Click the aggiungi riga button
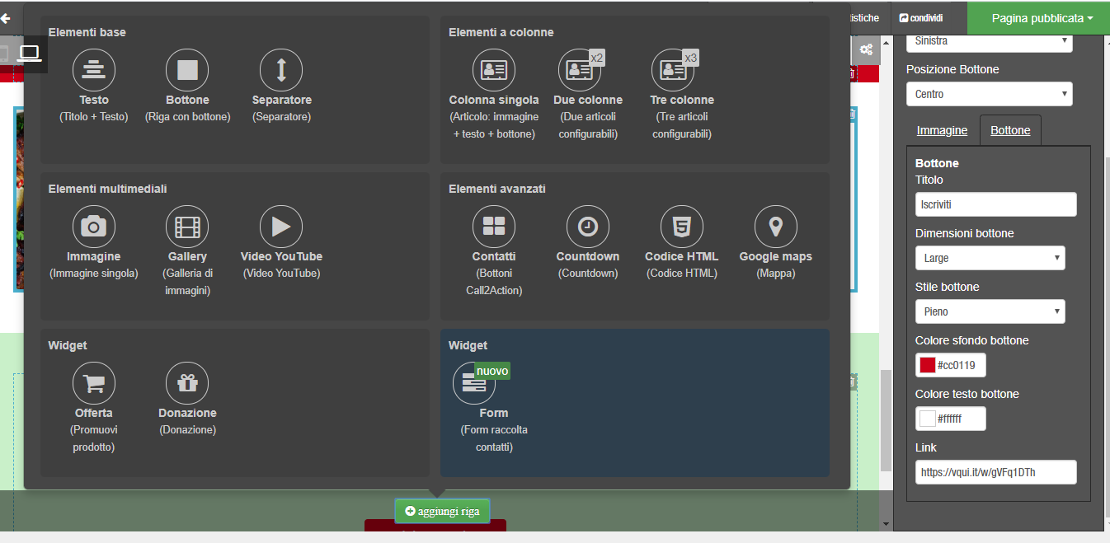 (442, 511)
